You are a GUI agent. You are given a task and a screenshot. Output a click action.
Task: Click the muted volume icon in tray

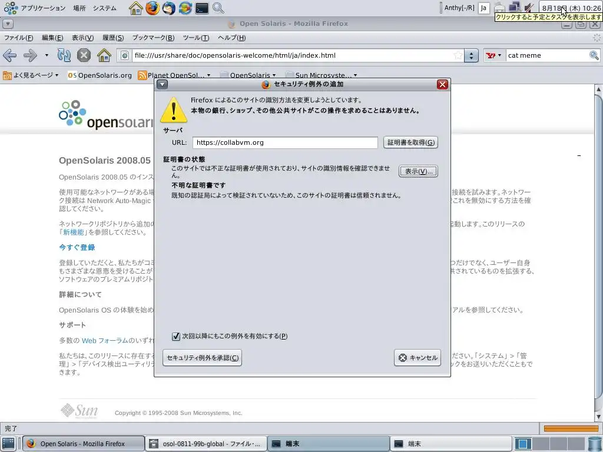click(x=529, y=7)
